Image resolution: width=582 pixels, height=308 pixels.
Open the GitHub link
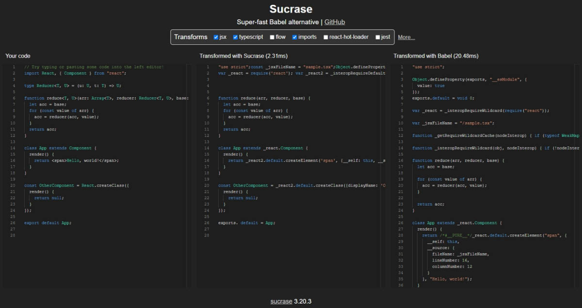coord(335,22)
